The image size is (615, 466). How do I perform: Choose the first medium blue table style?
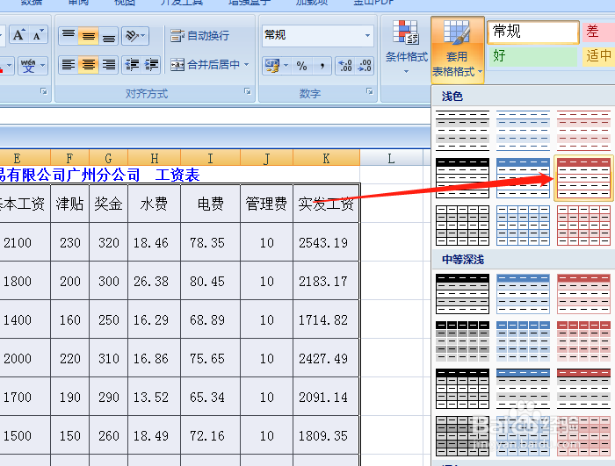coord(523,294)
